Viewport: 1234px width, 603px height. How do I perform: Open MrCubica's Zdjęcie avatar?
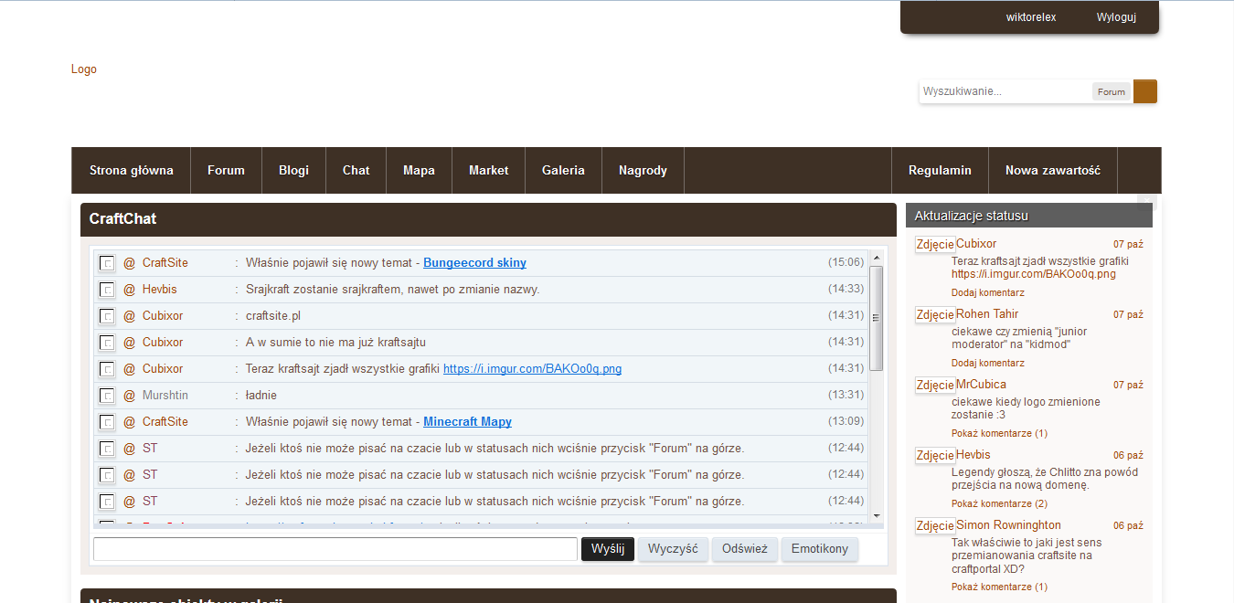935,385
